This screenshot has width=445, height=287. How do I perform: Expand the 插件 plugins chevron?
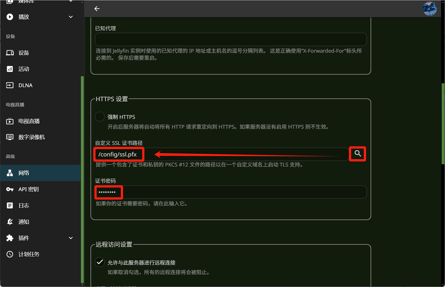click(71, 238)
